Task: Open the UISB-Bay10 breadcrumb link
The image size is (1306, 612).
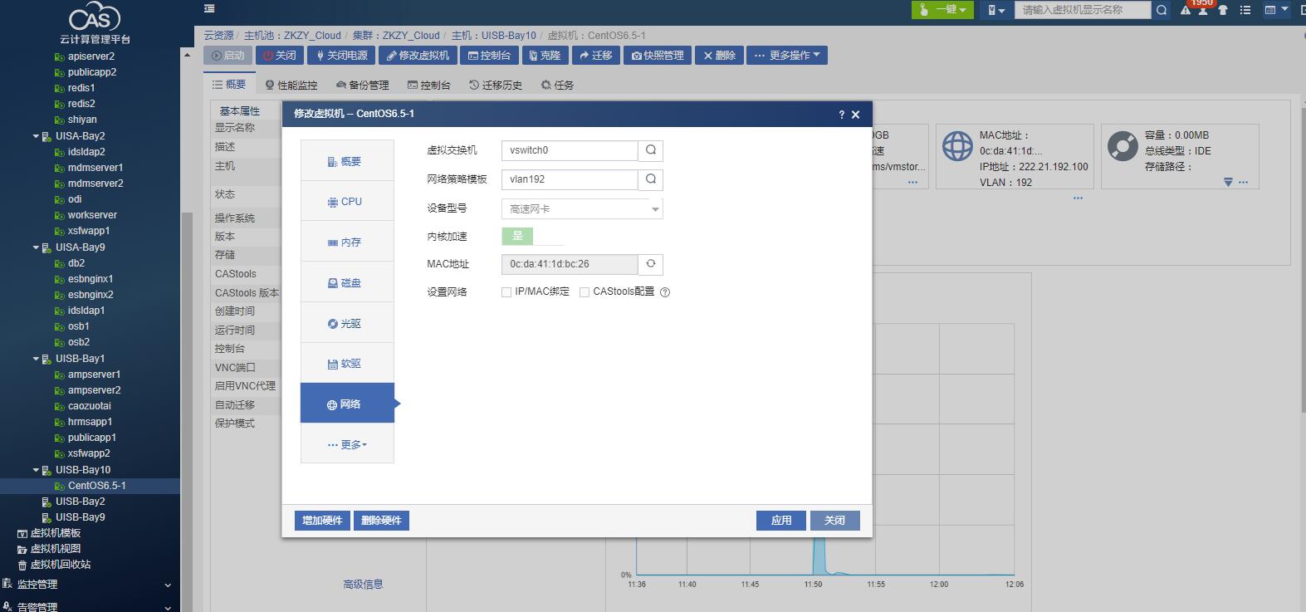Action: click(495, 36)
